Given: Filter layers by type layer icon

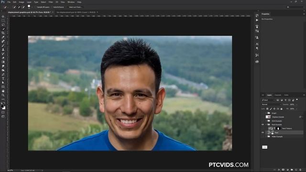Looking at the screenshot, I should point(285,100).
